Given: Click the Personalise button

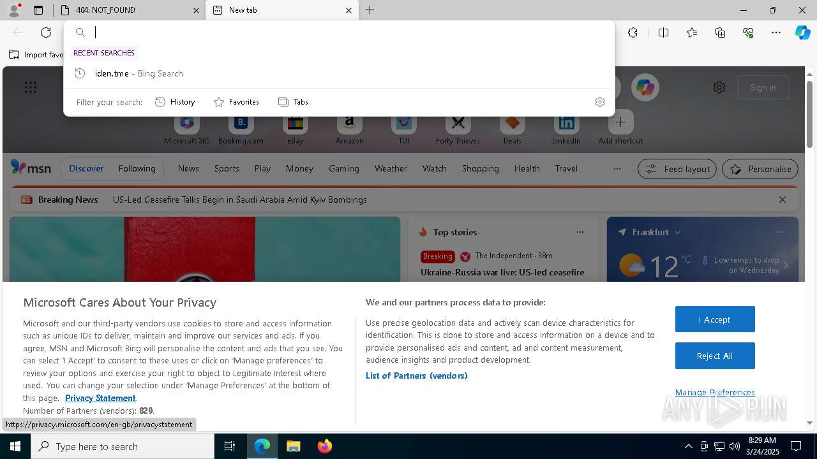Looking at the screenshot, I should [760, 169].
